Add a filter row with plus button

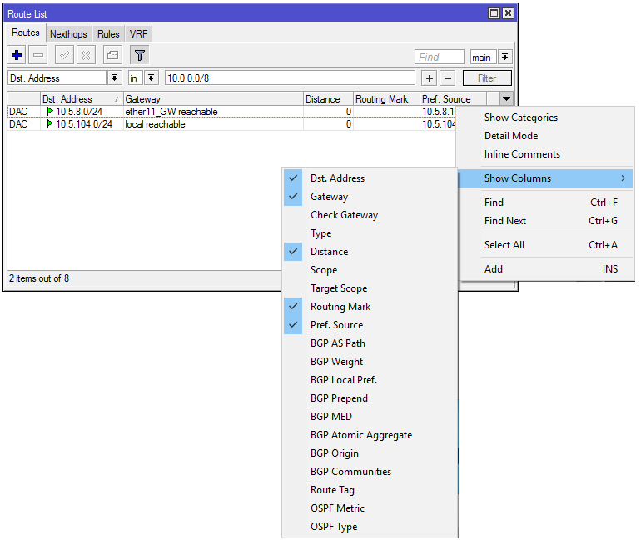(429, 78)
